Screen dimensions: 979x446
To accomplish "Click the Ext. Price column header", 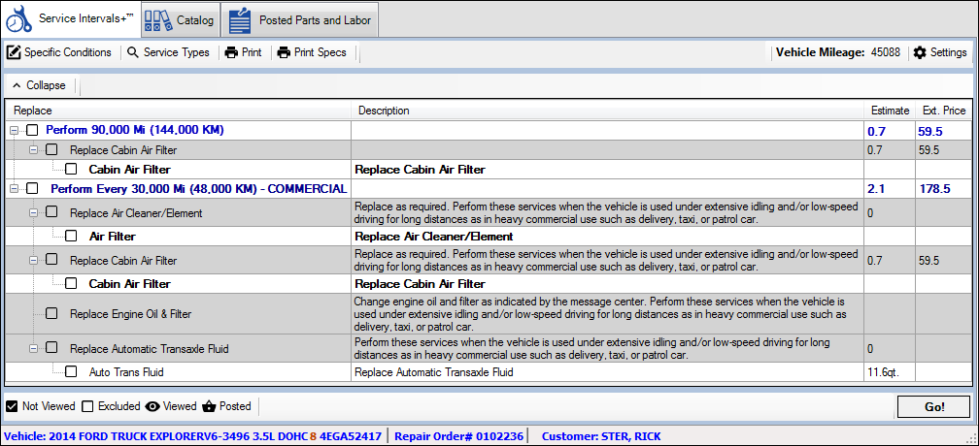I will pyautogui.click(x=943, y=111).
